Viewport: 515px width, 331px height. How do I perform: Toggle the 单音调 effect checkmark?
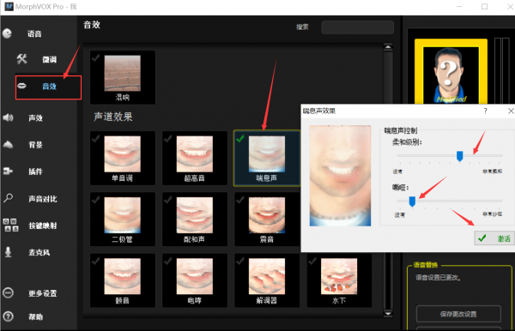point(96,139)
